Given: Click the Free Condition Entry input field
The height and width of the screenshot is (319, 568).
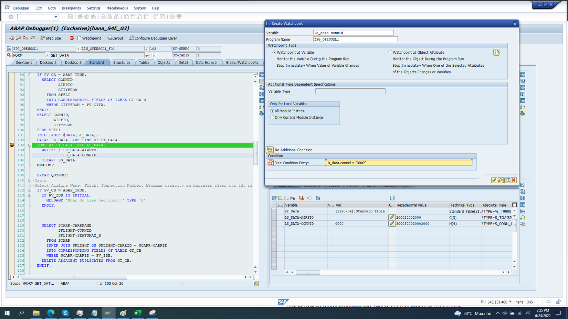Looking at the screenshot, I should click(399, 163).
